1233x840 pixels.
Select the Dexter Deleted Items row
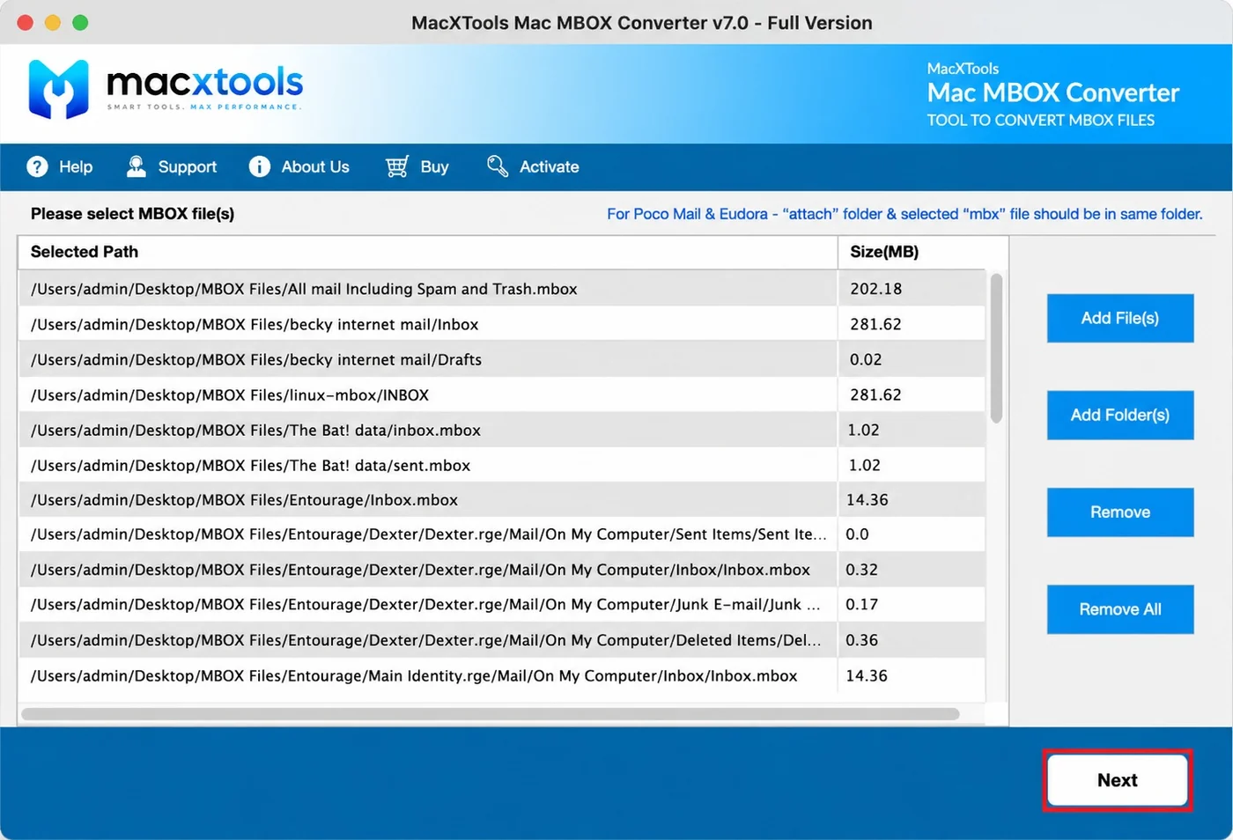(502, 640)
